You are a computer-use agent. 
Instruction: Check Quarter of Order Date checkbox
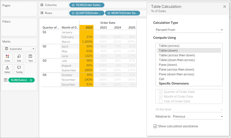coord(161,92)
